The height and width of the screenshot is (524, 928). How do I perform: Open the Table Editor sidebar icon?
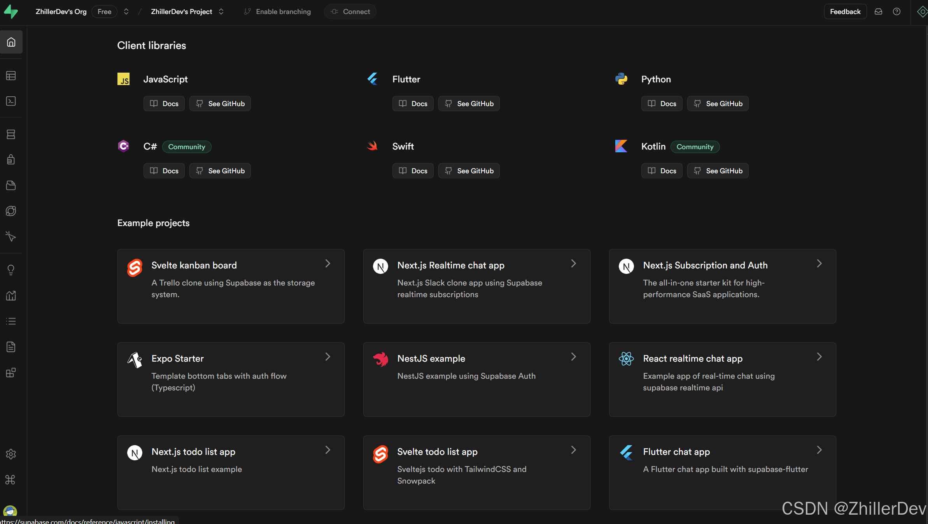pos(11,76)
